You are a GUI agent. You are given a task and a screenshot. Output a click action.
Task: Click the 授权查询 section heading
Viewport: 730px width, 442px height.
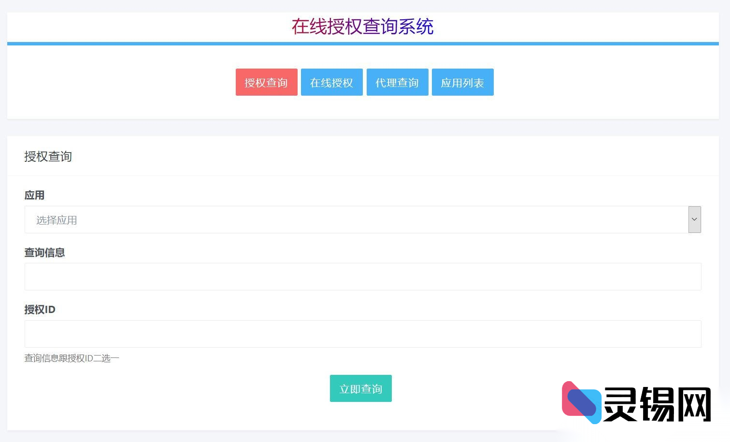click(48, 157)
